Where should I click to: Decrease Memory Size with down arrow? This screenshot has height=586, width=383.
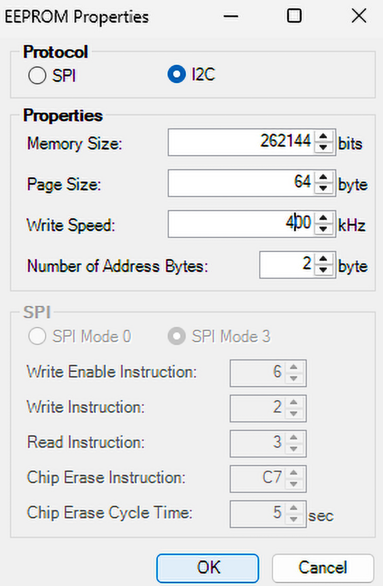(x=323, y=147)
